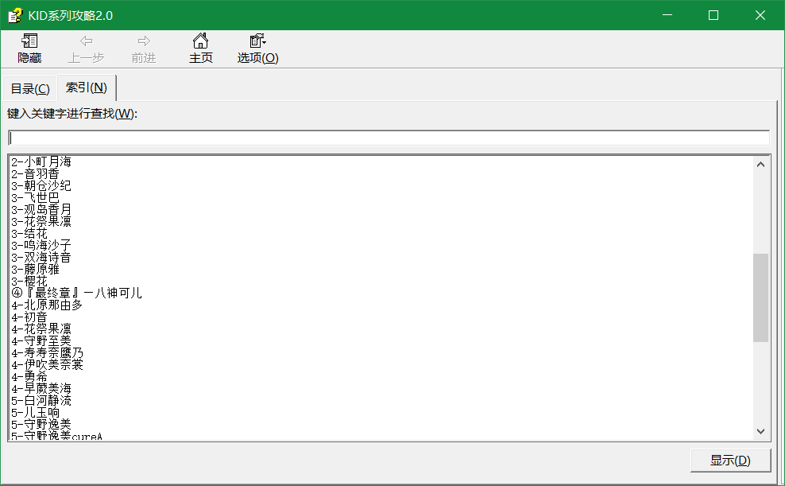Image resolution: width=785 pixels, height=486 pixels.
Task: Select index entry 4-北原那由多
Action: (47, 305)
